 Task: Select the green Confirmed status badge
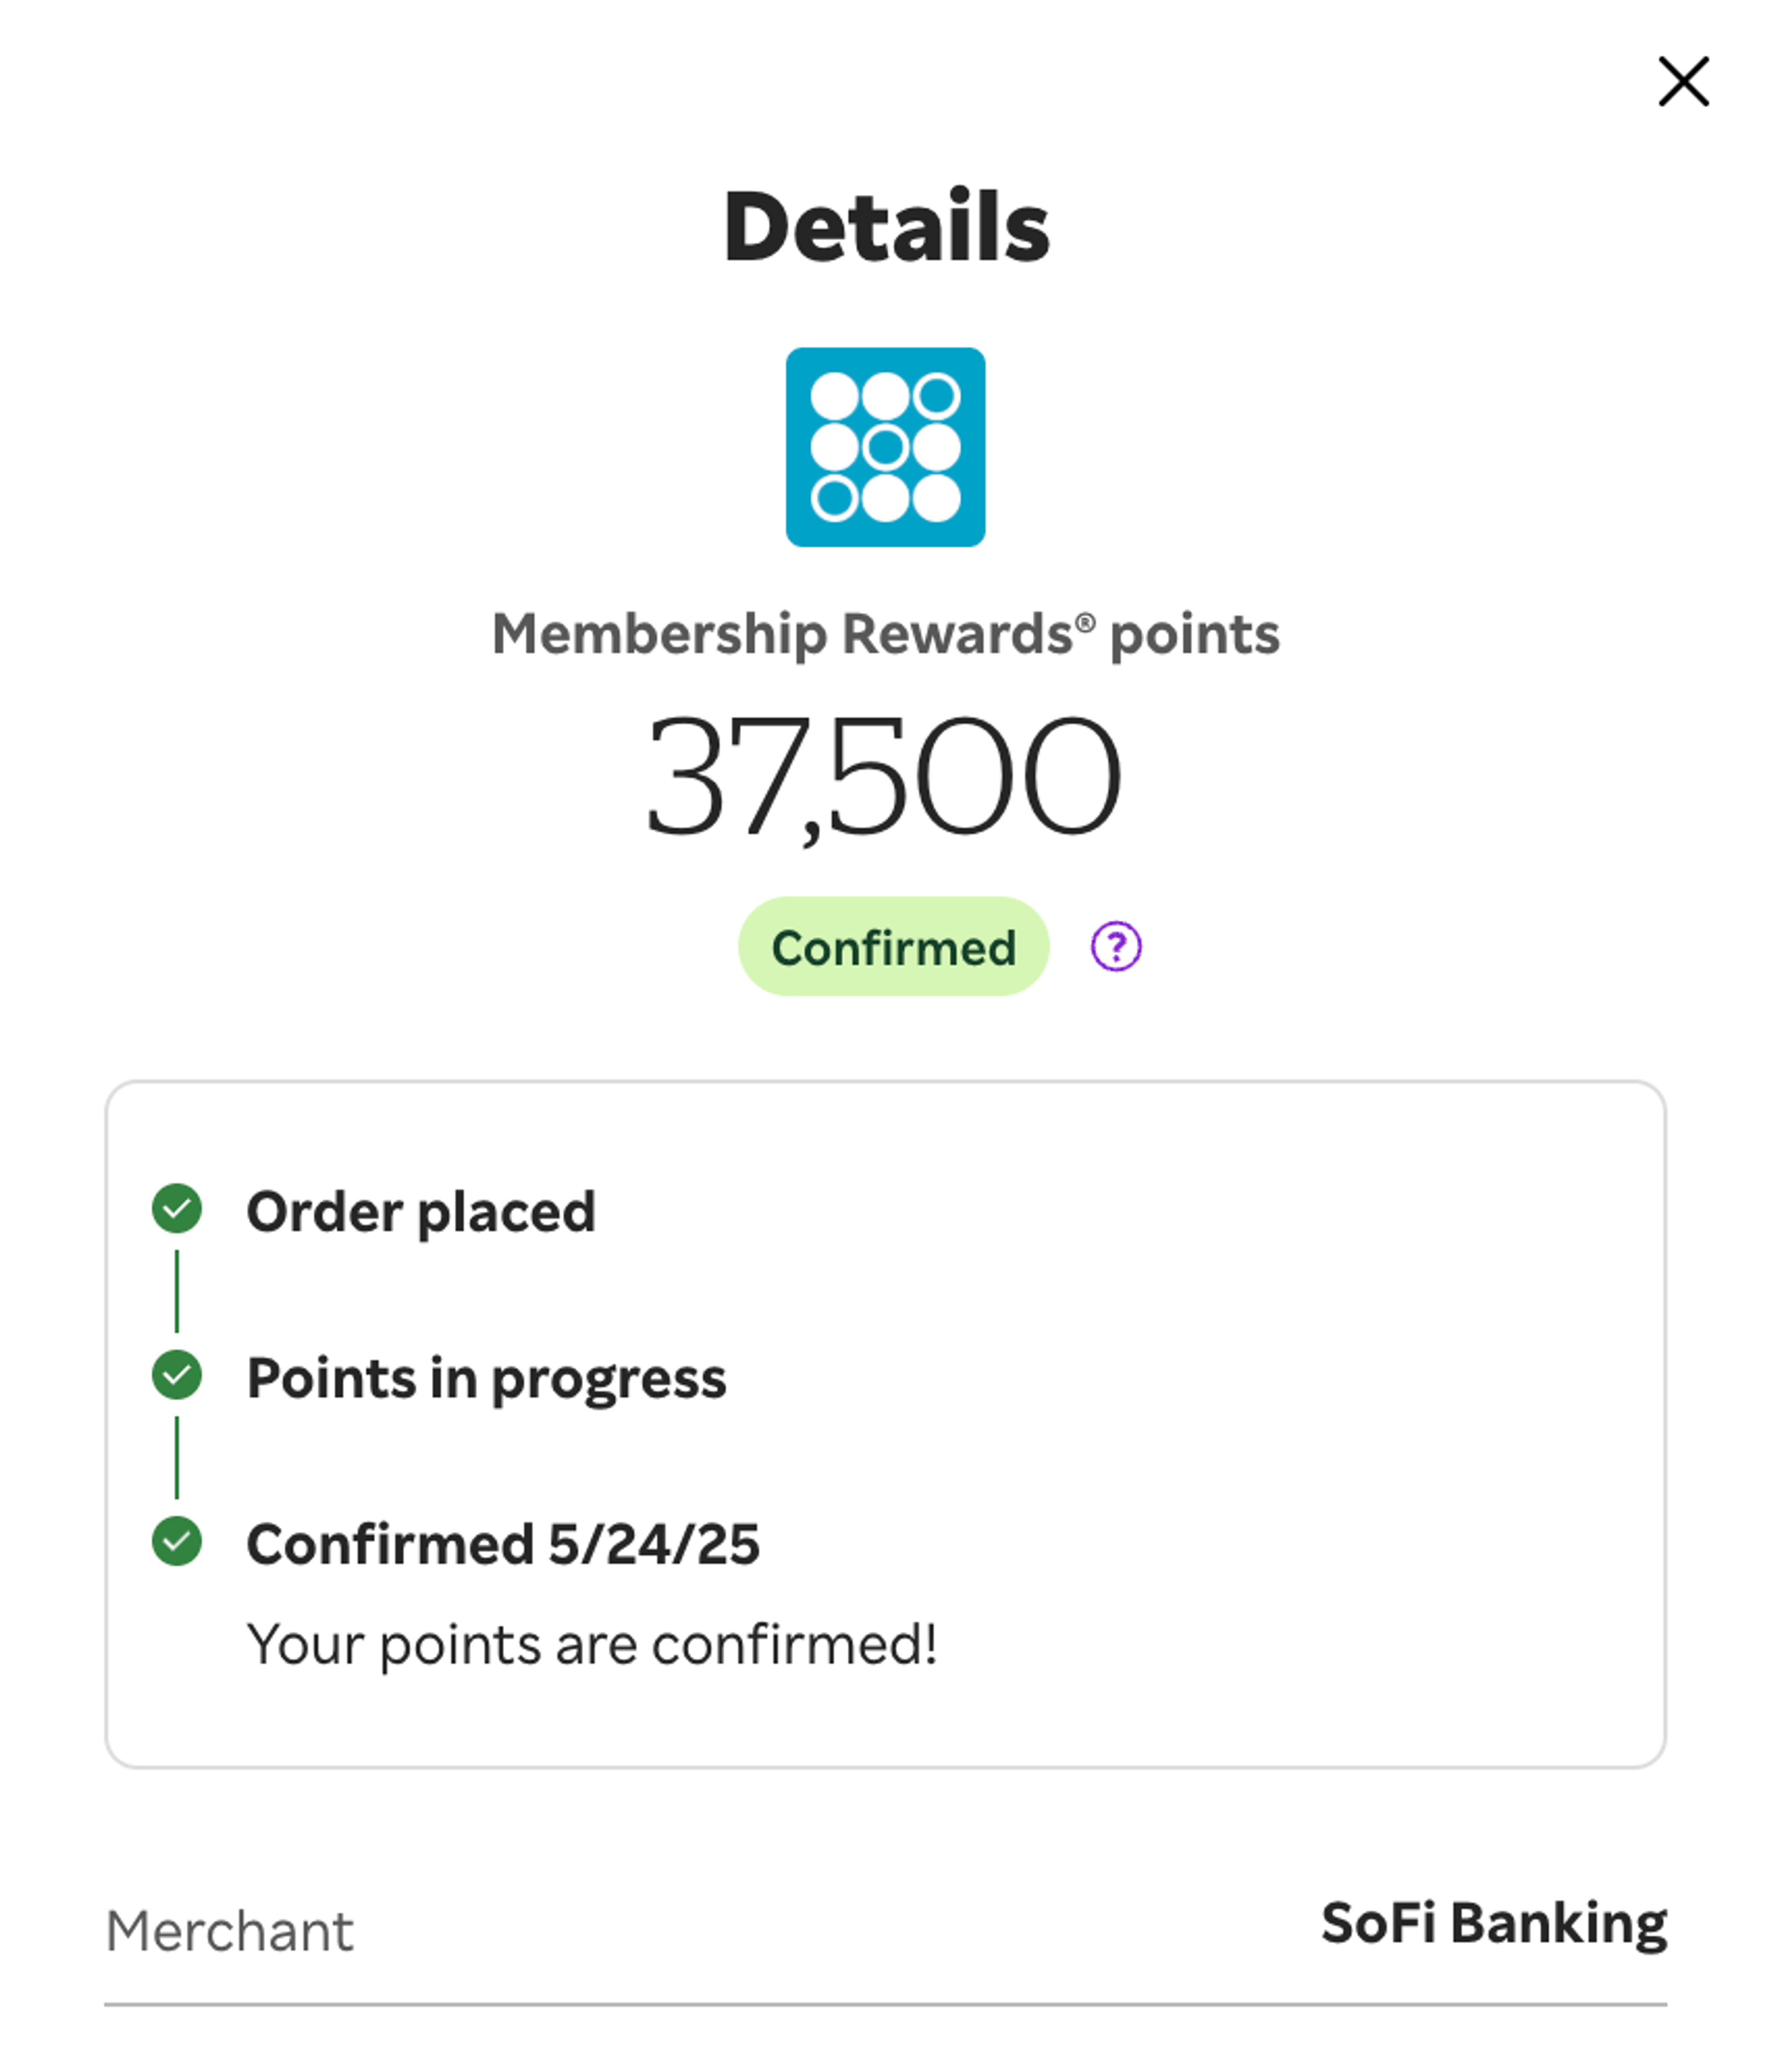point(893,946)
